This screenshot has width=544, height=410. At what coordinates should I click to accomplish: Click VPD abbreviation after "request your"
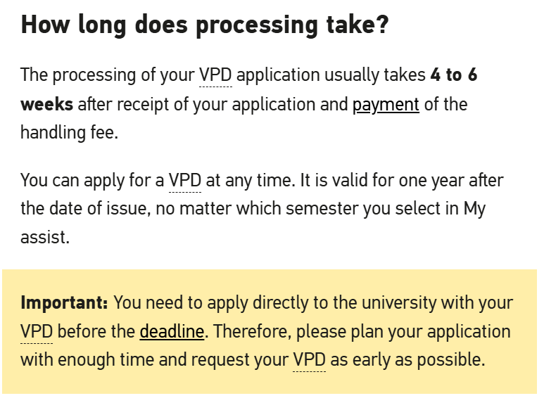point(309,360)
